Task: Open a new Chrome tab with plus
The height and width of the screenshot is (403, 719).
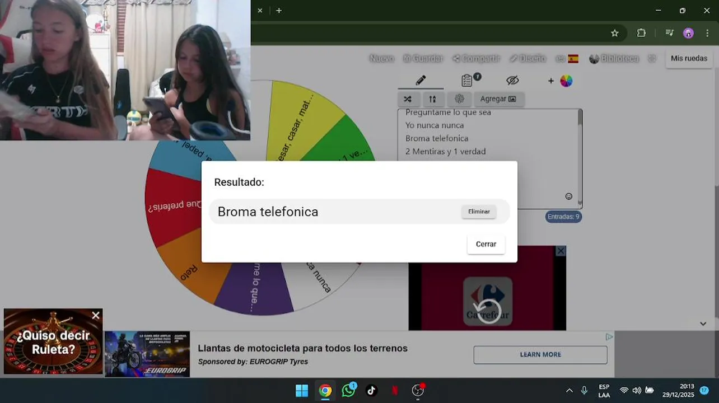Action: pyautogui.click(x=279, y=10)
